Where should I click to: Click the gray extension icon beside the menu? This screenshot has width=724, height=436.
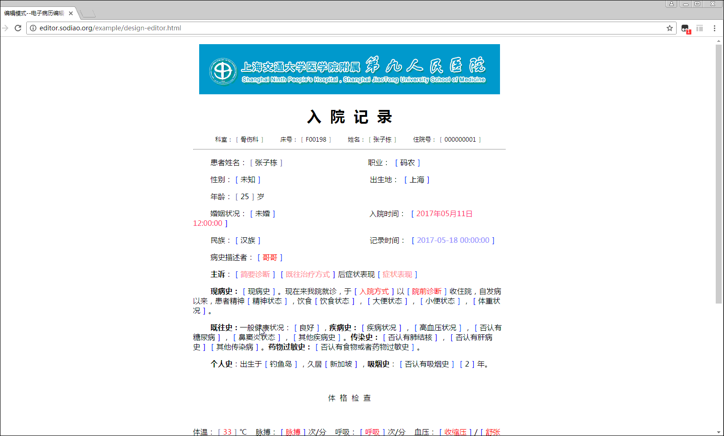click(700, 28)
